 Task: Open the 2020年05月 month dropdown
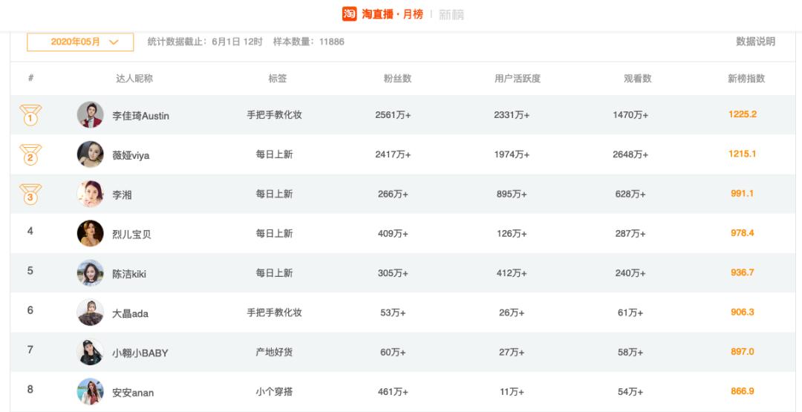(80, 42)
